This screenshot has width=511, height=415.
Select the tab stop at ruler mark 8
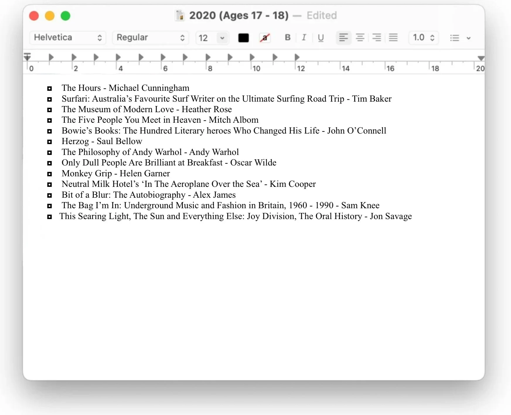tap(208, 57)
